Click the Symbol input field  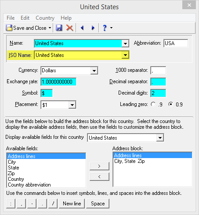(x=47, y=93)
